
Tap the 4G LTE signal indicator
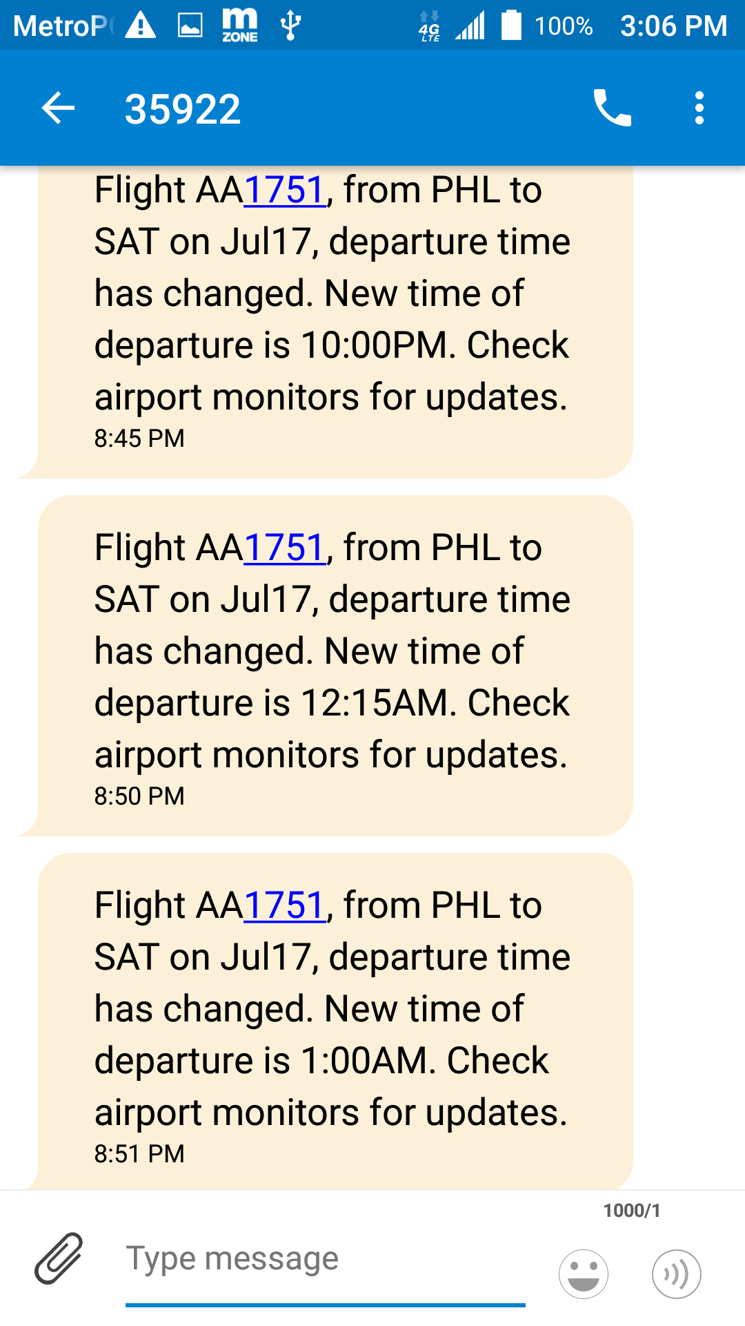coord(429,26)
